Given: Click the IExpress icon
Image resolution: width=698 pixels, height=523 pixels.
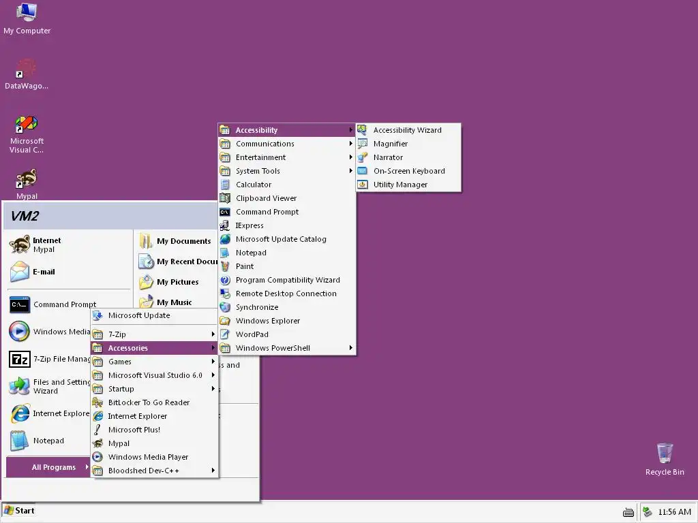Looking at the screenshot, I should click(225, 225).
